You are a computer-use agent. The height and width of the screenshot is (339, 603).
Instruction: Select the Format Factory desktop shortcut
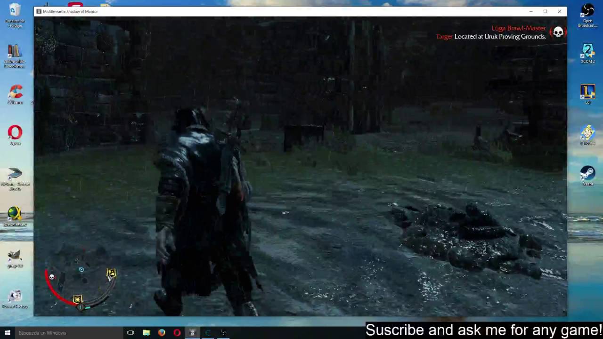point(15,299)
